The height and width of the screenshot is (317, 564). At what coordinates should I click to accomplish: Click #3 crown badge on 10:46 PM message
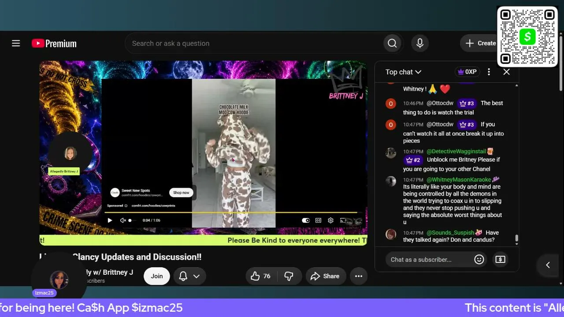(467, 103)
